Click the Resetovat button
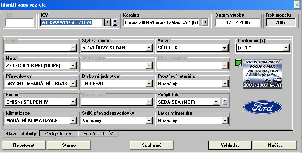Screen dimensions: 302x153 (24, 145)
